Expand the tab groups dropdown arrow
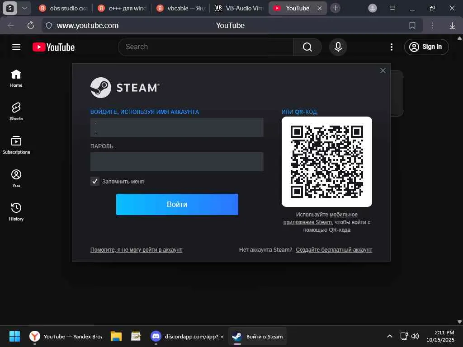This screenshot has width=463, height=347. pyautogui.click(x=25, y=8)
